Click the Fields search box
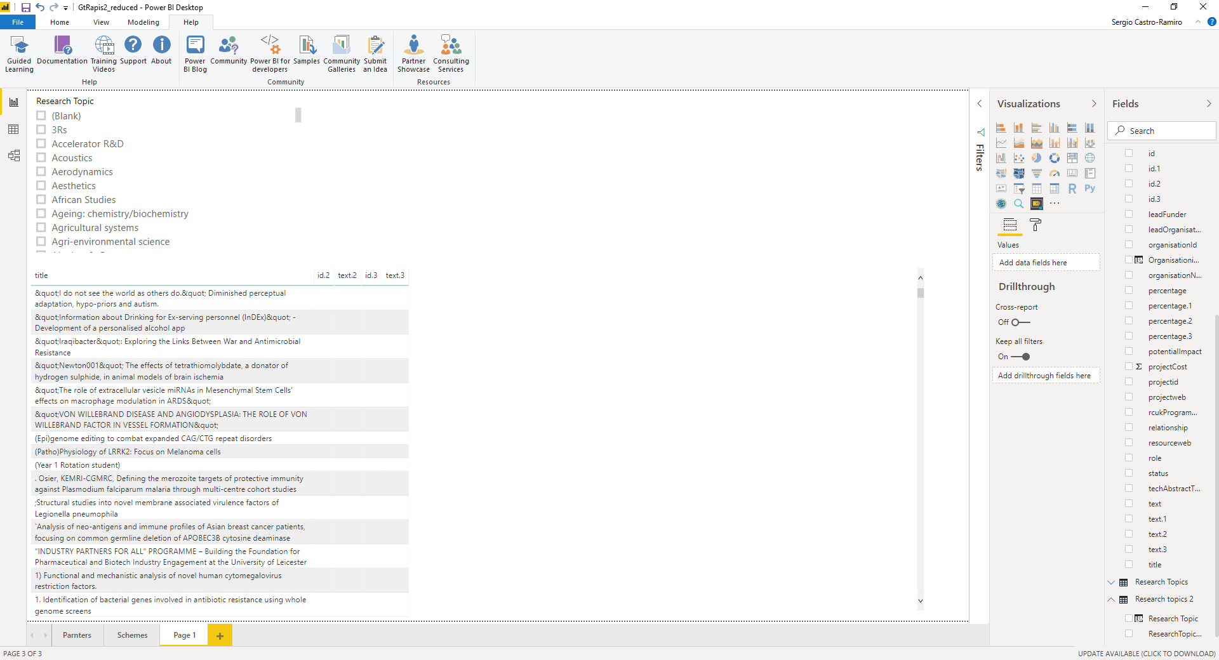Image resolution: width=1219 pixels, height=660 pixels. (x=1162, y=131)
